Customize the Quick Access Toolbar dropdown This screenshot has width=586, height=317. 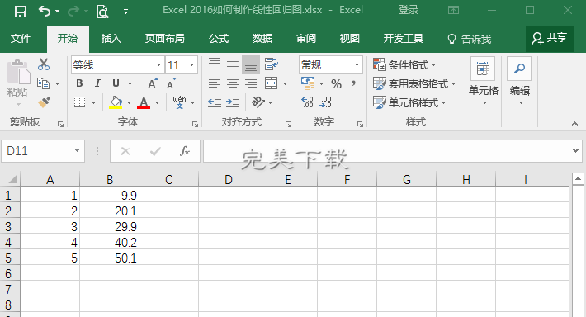coord(126,12)
